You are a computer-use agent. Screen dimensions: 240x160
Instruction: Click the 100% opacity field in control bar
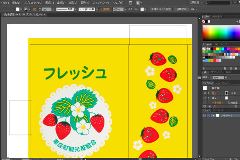[118, 9]
